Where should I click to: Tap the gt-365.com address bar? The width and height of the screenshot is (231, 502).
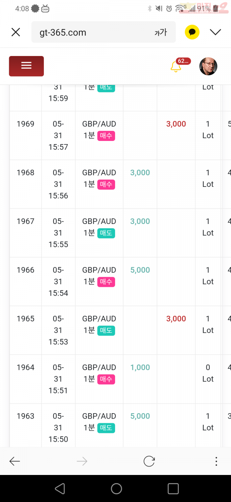(104, 32)
